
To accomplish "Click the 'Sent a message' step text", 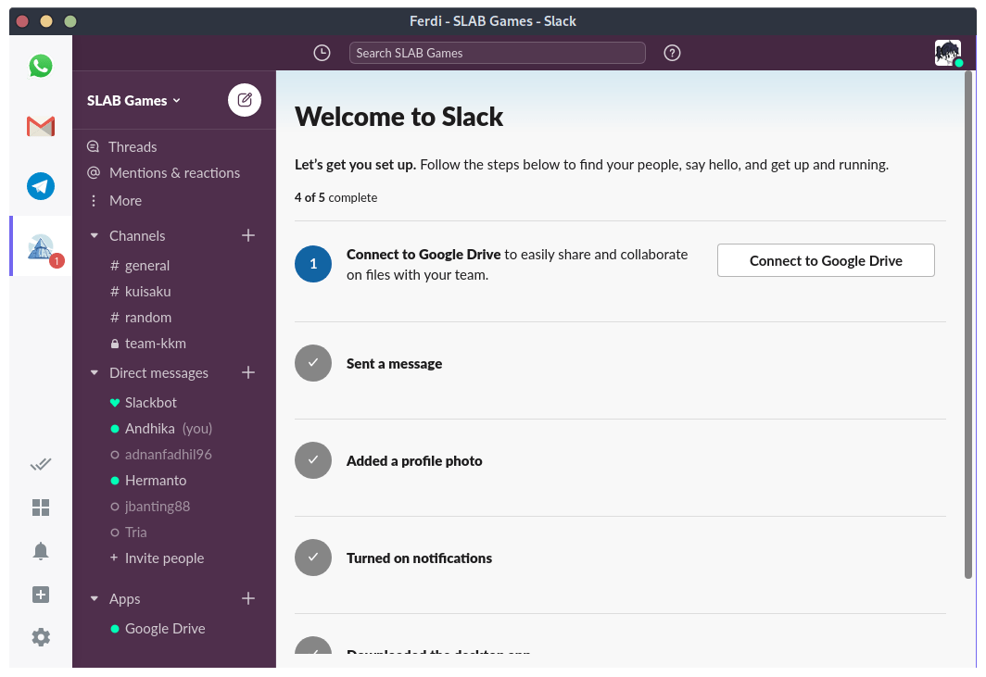I will point(394,364).
